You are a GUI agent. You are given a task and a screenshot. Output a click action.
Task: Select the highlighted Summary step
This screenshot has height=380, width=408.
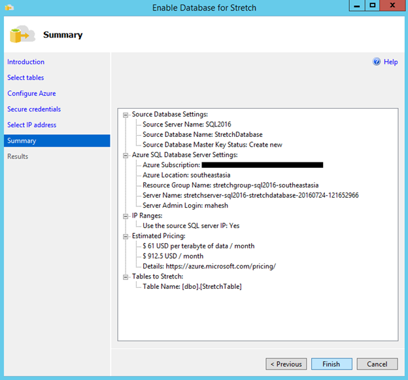click(57, 141)
